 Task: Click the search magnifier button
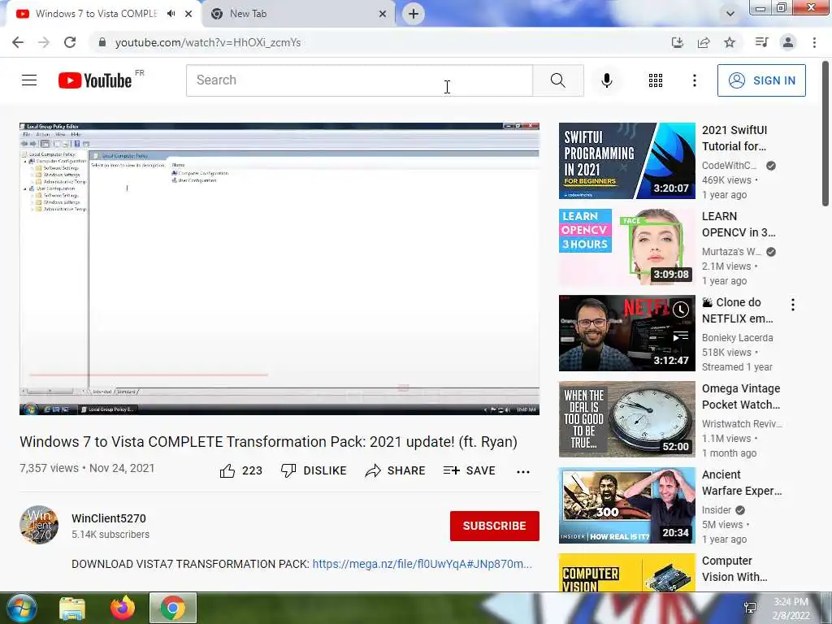click(x=557, y=80)
